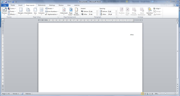180x96 pixels.
Task: Open the Themes gallery
Action: pos(4,11)
